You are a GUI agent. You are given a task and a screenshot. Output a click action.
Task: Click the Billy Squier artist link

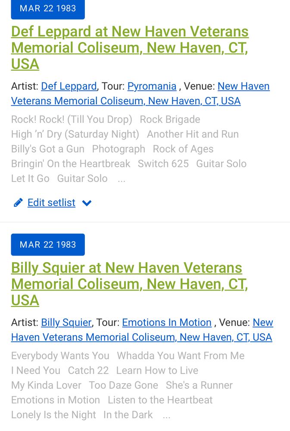pos(66,322)
